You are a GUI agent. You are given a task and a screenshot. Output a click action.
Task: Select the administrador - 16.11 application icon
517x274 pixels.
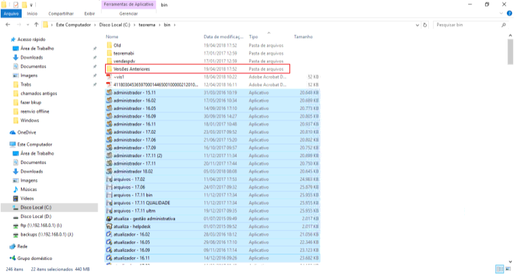coord(110,124)
